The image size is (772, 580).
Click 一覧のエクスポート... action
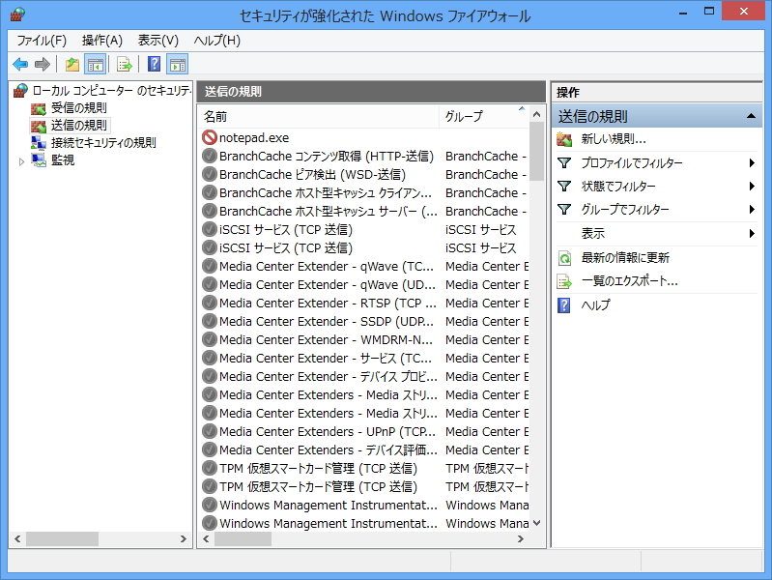[630, 281]
